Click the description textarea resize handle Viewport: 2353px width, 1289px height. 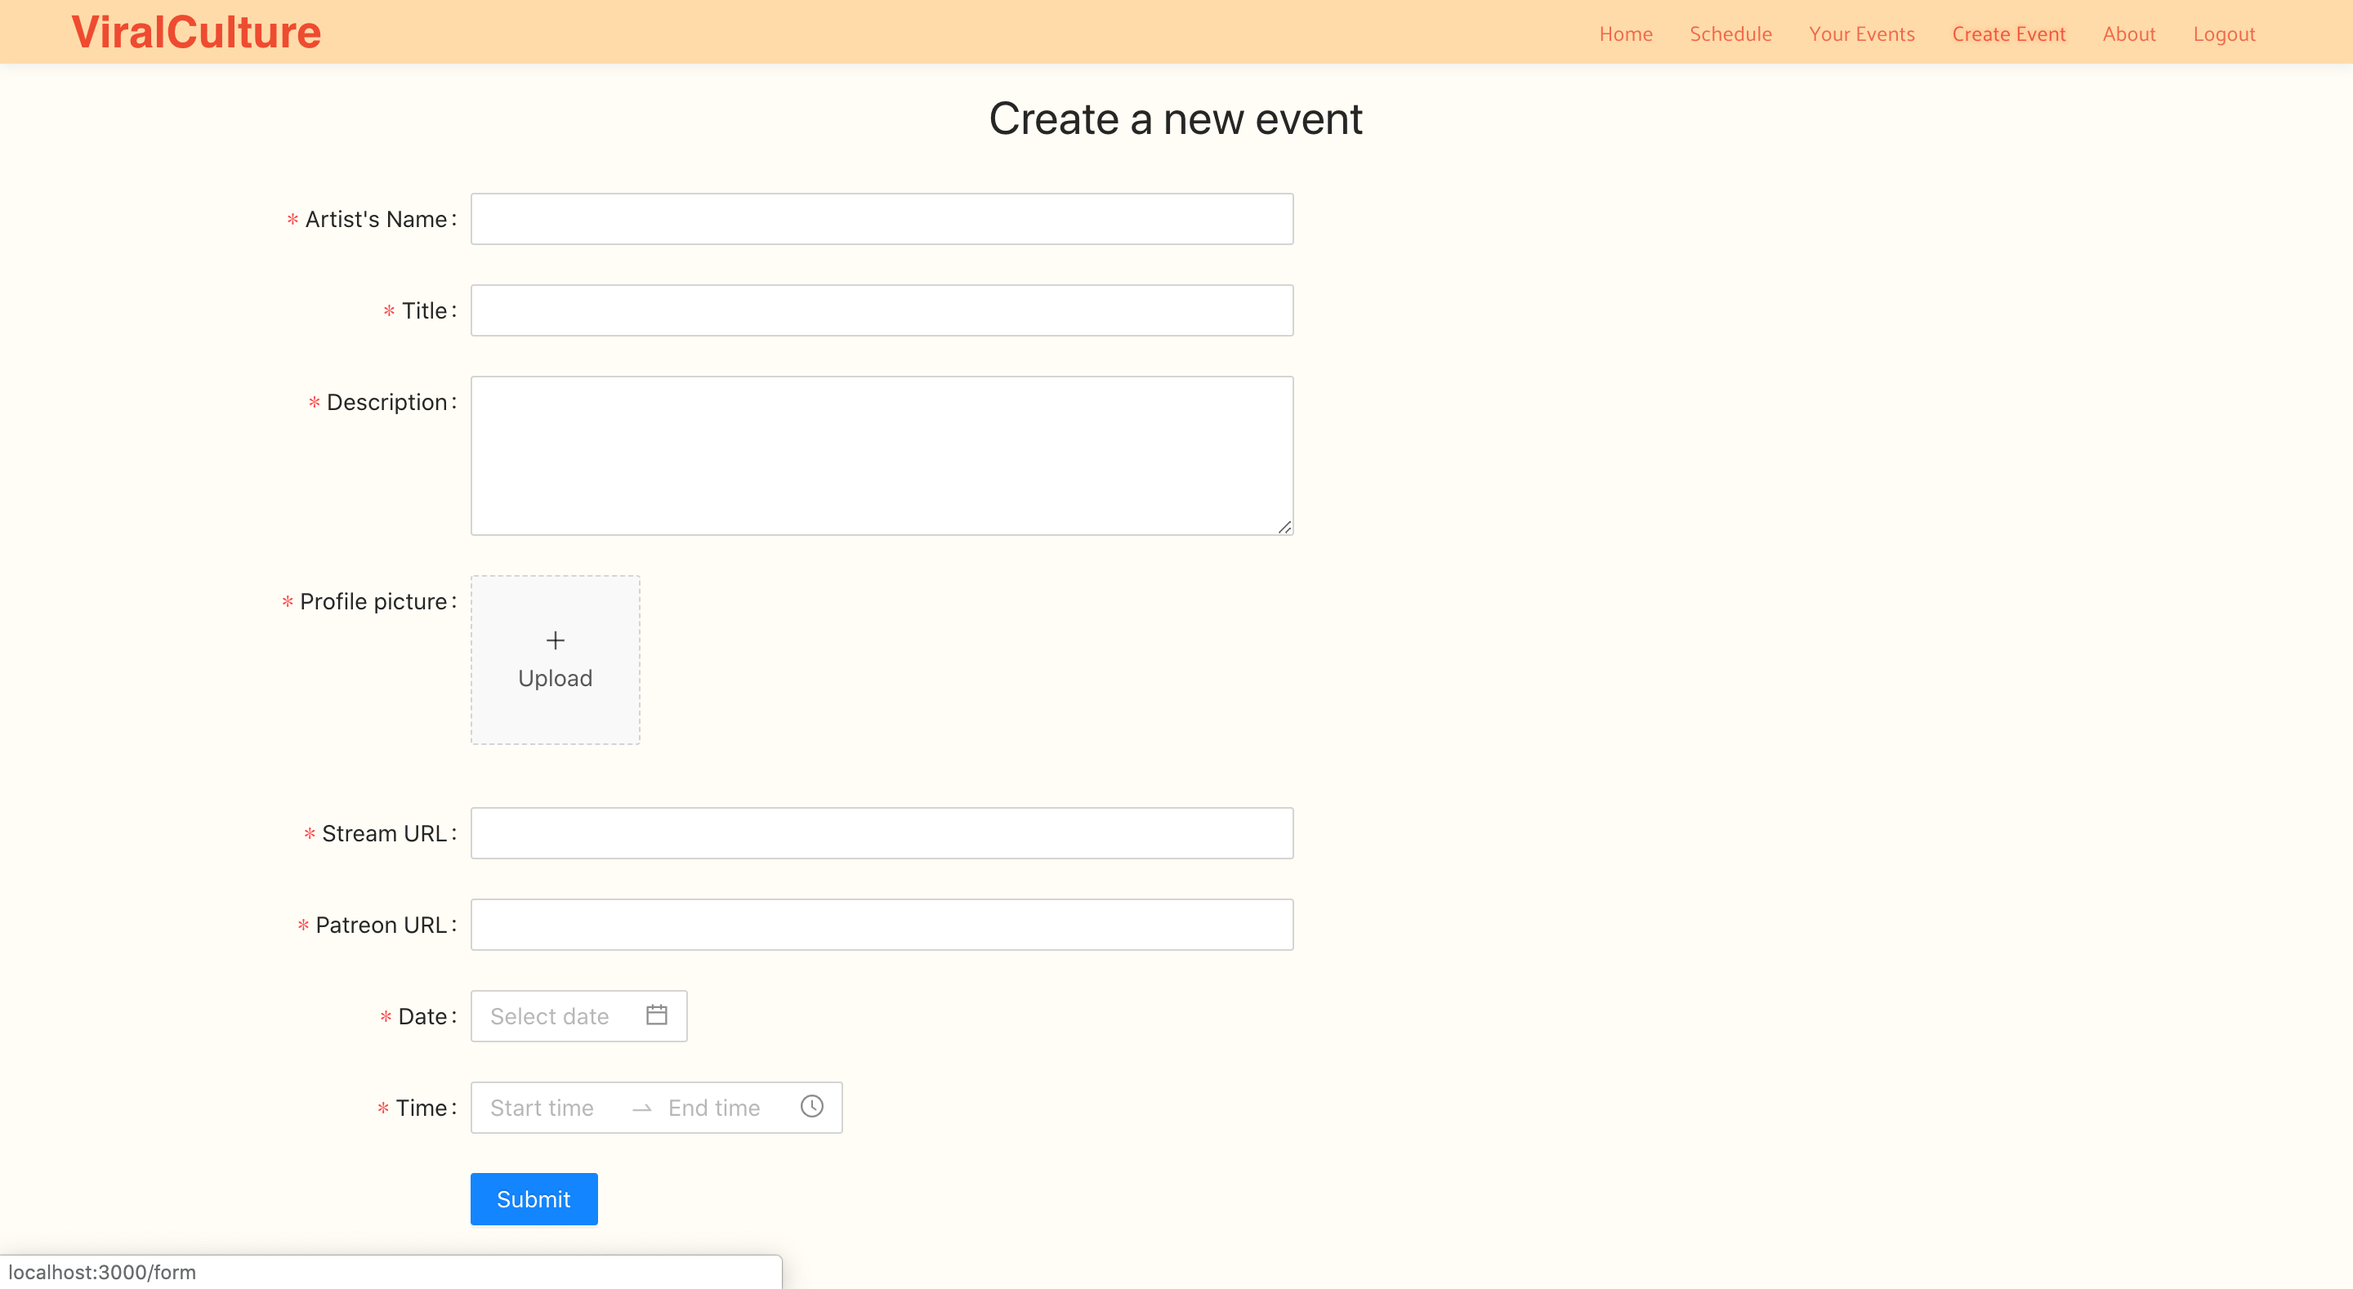tap(1284, 527)
